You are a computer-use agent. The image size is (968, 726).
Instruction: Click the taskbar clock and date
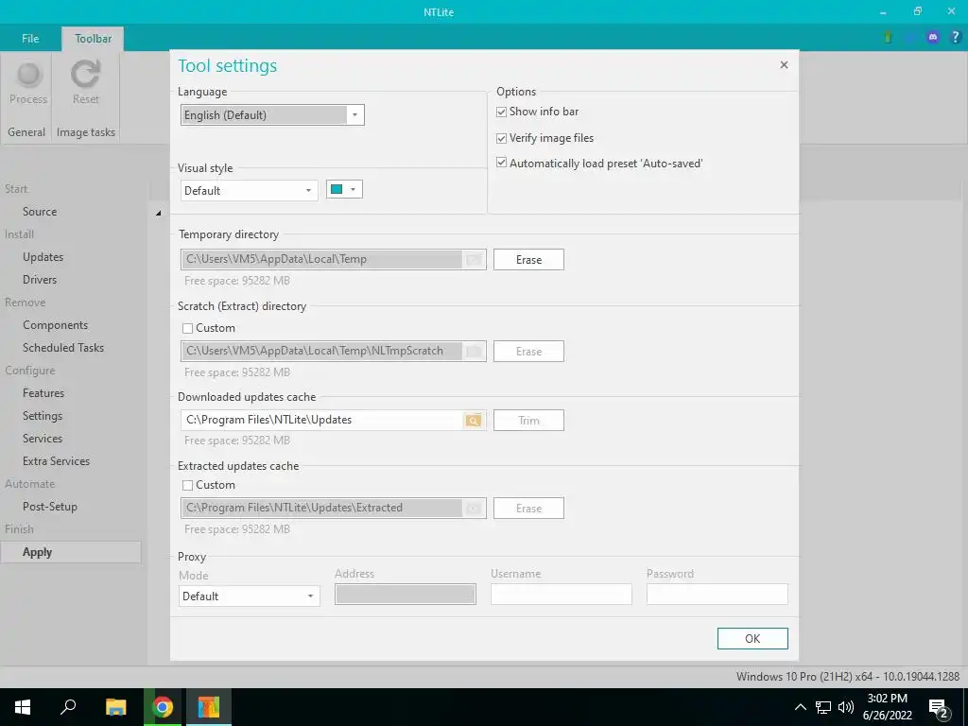[887, 707]
